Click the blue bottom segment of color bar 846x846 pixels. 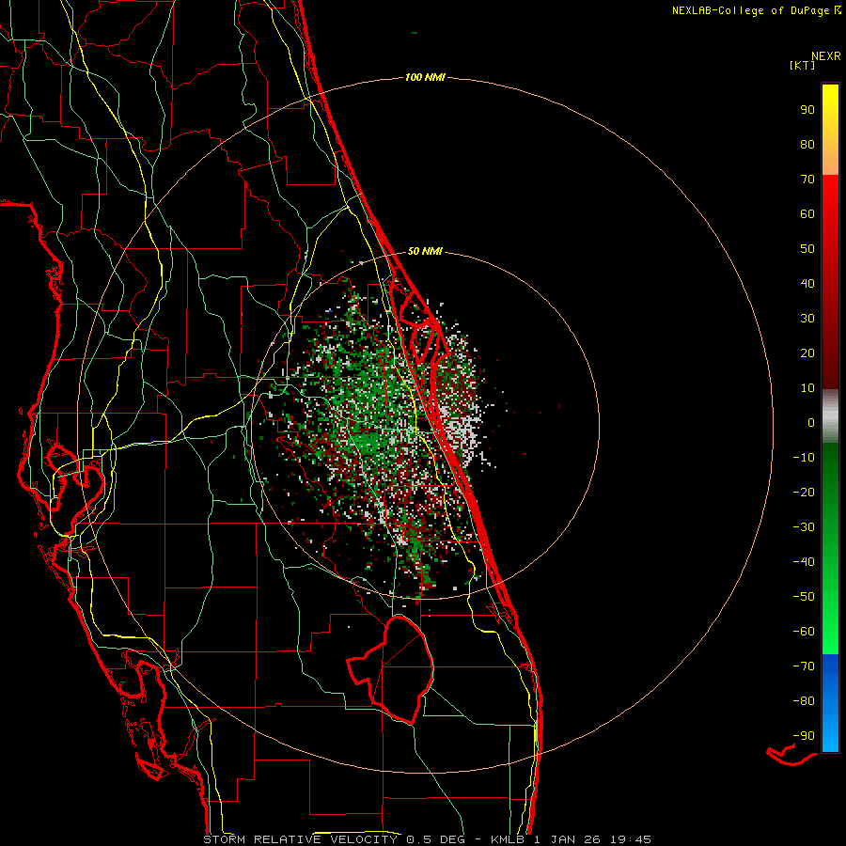(x=830, y=703)
